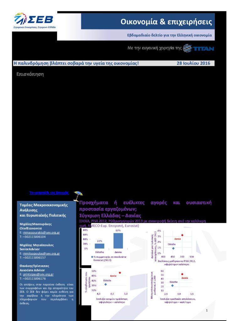
Task: Click Greece's blue marker in the product markets chart
Action: (106, 284)
